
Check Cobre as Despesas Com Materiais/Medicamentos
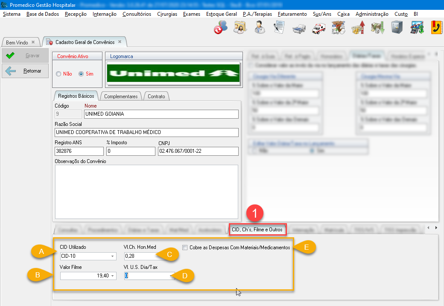[x=185, y=248]
